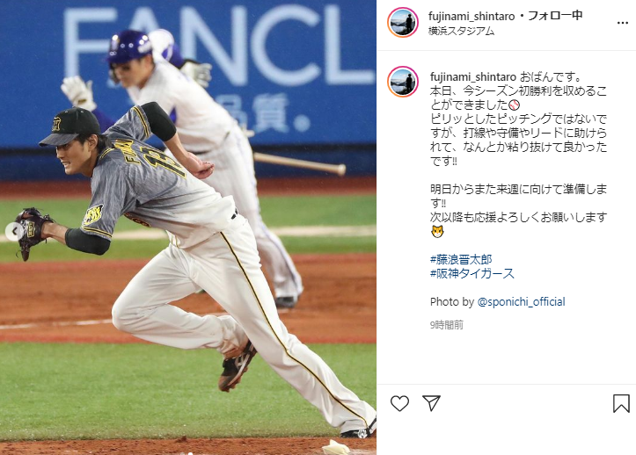Click the tiger emoji in the caption
The image size is (636, 455).
[437, 232]
